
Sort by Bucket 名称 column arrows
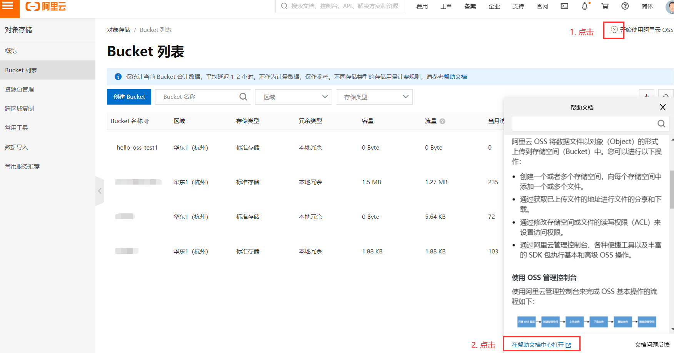[147, 121]
